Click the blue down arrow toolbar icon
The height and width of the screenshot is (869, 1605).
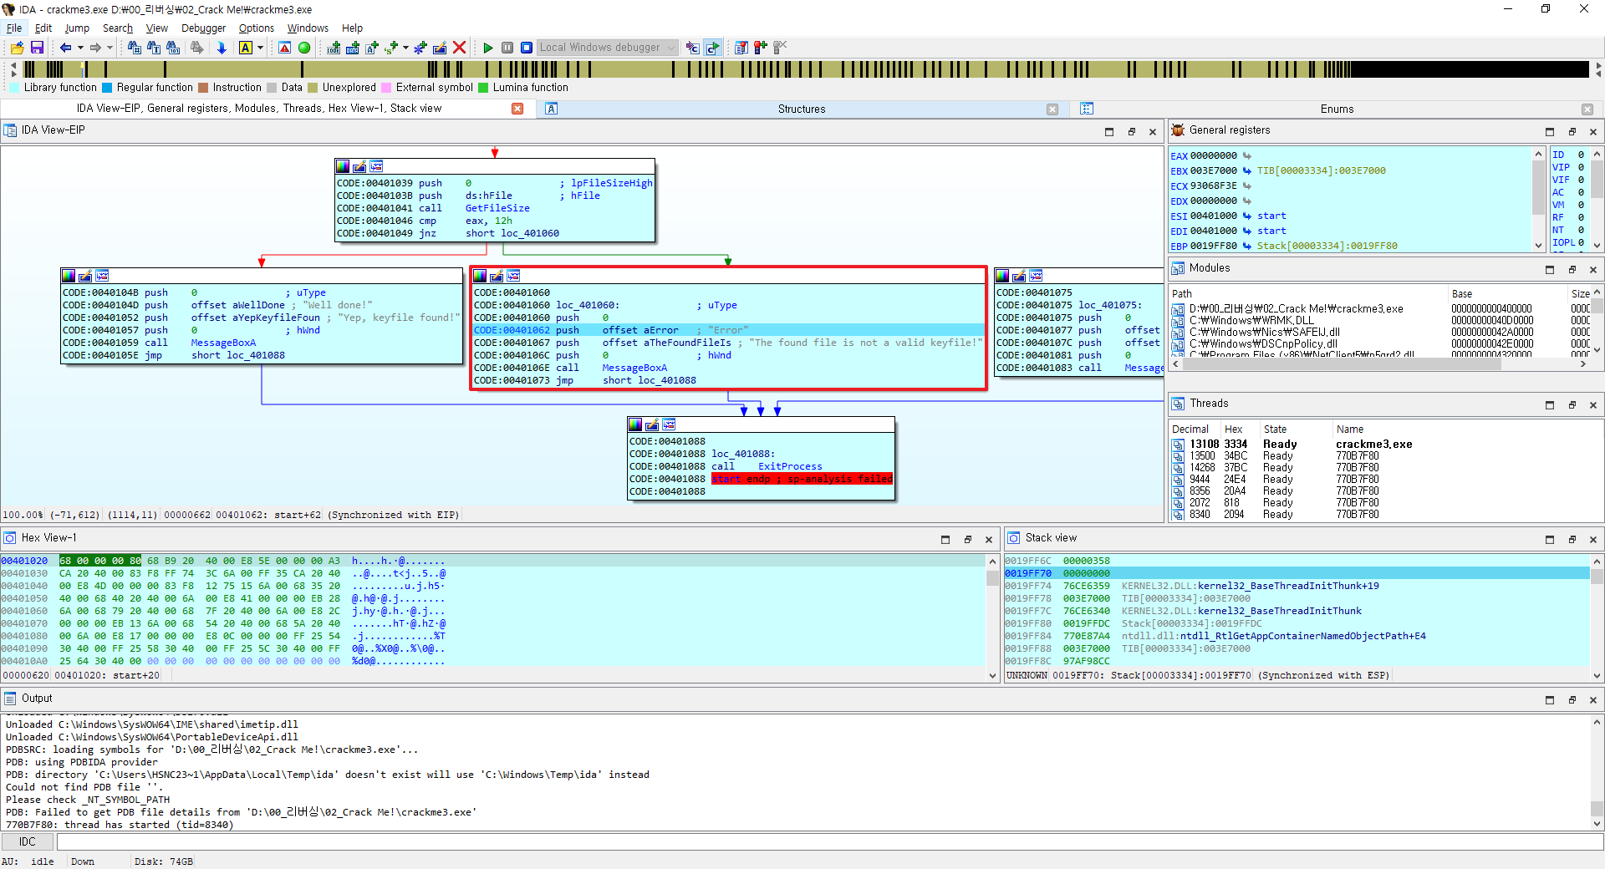coord(222,48)
